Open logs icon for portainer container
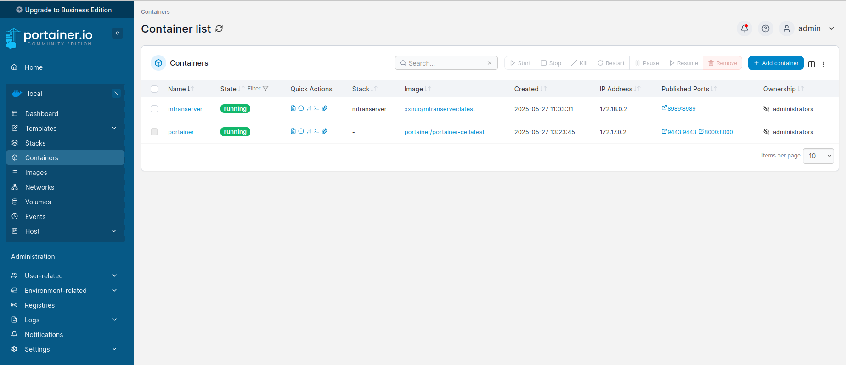 [x=293, y=131]
